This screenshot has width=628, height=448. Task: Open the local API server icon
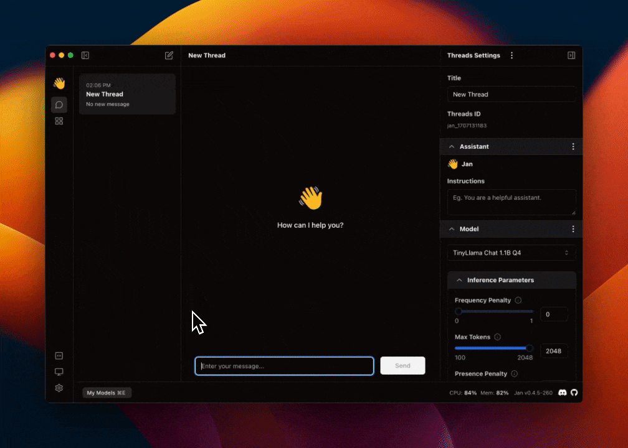point(59,356)
